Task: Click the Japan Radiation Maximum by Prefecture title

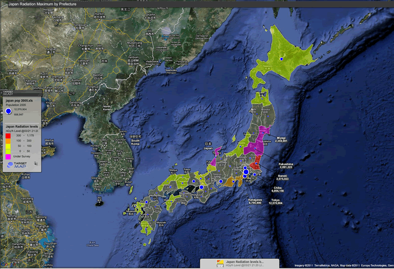Action: click(40, 3)
